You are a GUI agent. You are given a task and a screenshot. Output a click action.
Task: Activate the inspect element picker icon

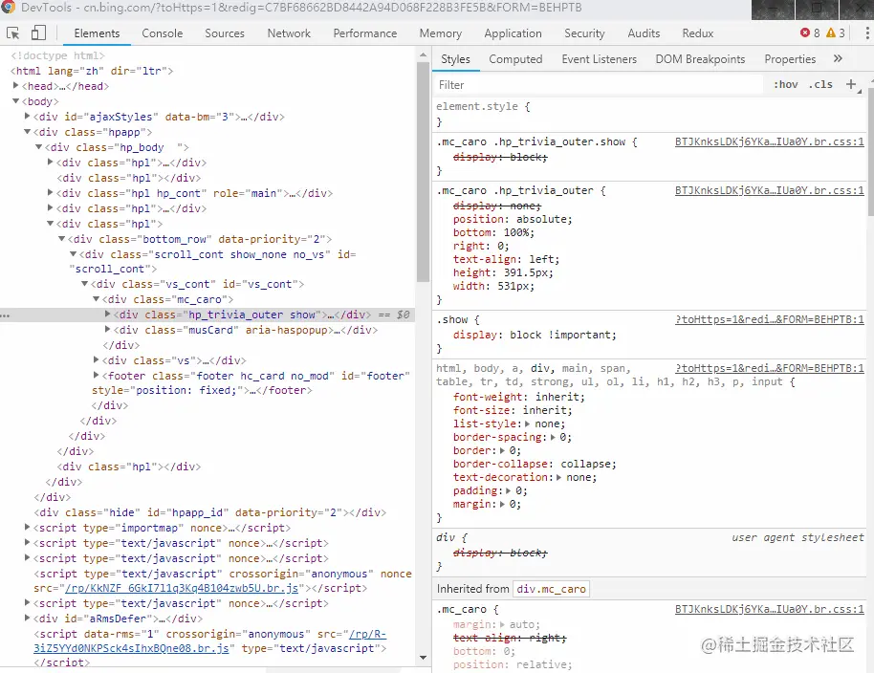click(x=12, y=33)
